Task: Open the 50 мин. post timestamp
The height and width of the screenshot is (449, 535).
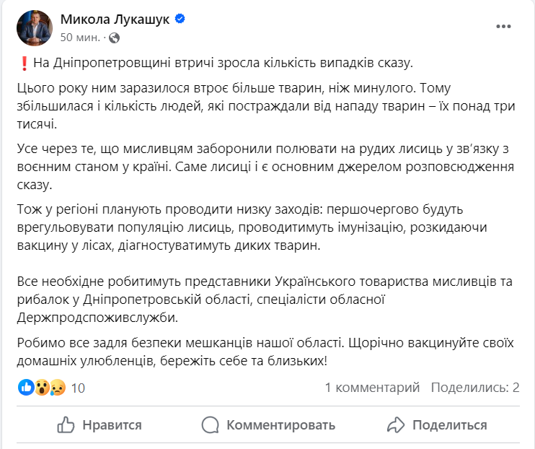Action: click(x=81, y=38)
